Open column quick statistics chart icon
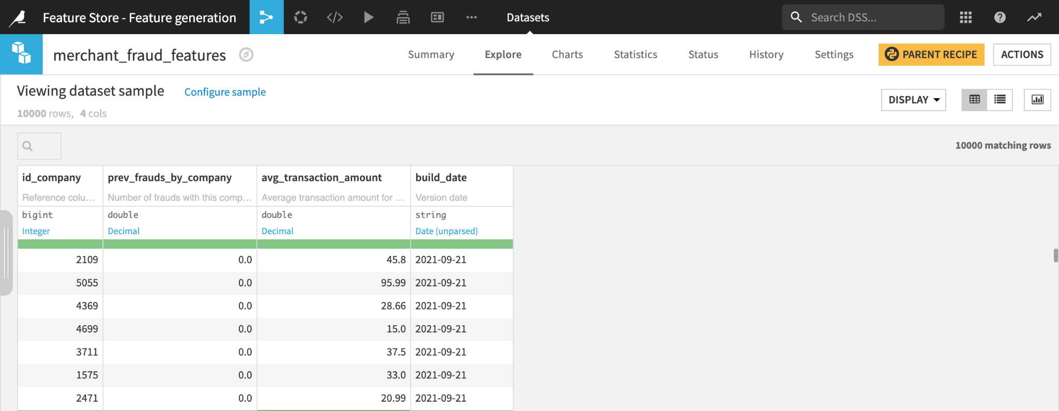Image resolution: width=1059 pixels, height=411 pixels. click(x=1037, y=99)
